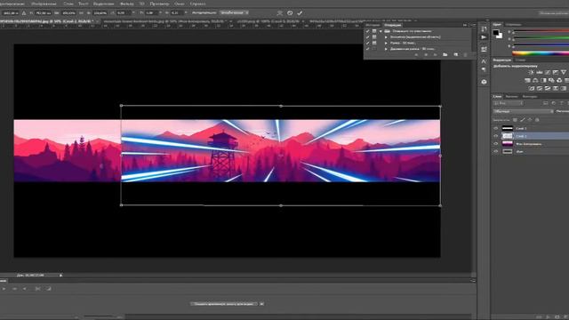Add a Black & White adjustment layer

[x=543, y=80]
